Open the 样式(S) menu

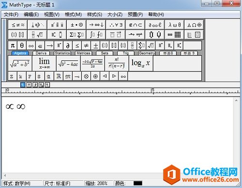[x=94, y=14]
